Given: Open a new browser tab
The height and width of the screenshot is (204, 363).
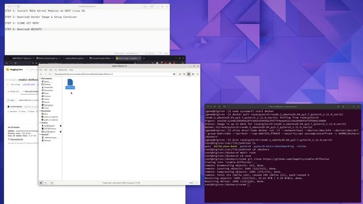Looking at the screenshot, I should tap(143, 58).
